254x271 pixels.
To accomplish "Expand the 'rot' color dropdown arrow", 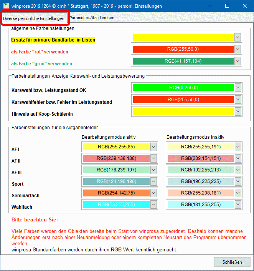I will pyautogui.click(x=238, y=49).
